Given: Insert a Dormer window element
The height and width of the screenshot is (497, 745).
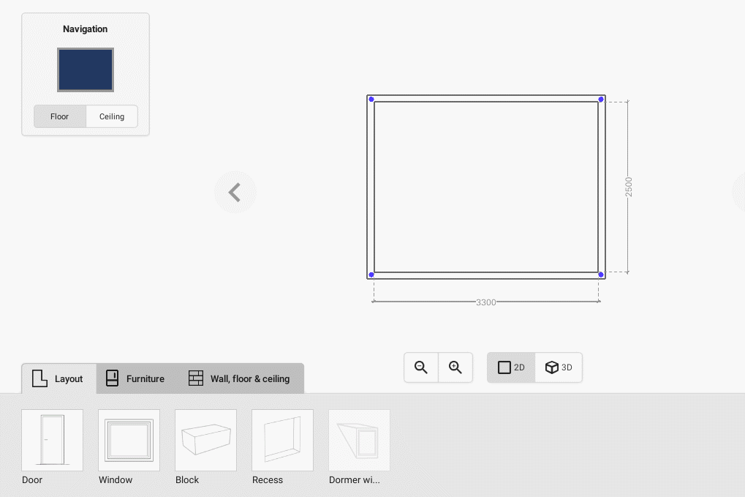Looking at the screenshot, I should click(359, 440).
